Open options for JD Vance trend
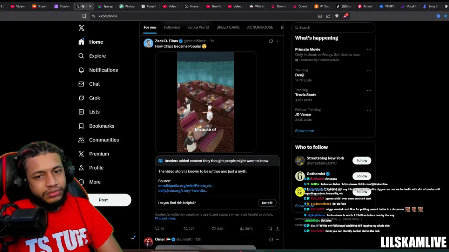 point(369,110)
